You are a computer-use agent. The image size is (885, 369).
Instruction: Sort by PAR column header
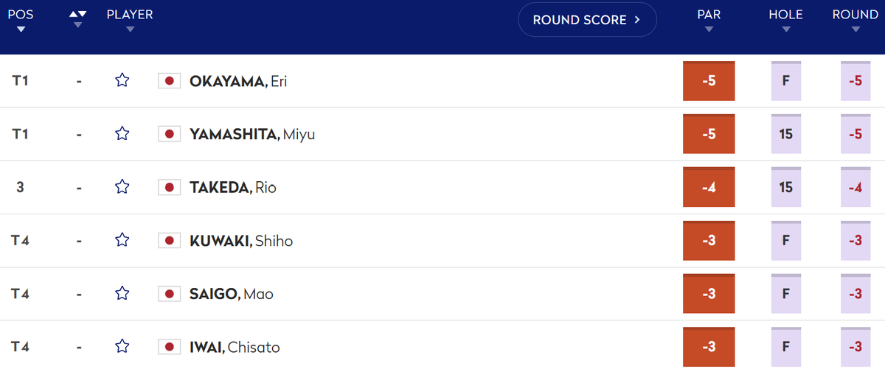tap(709, 20)
